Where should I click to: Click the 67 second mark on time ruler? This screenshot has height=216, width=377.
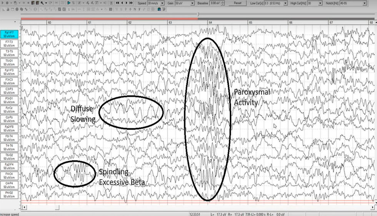pyautogui.click(x=331, y=22)
